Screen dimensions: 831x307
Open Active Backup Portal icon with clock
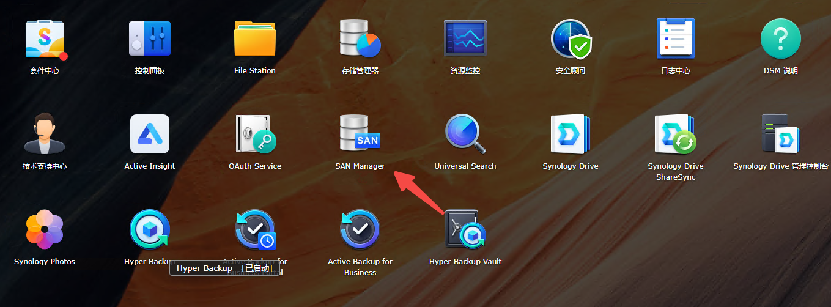pyautogui.click(x=256, y=229)
